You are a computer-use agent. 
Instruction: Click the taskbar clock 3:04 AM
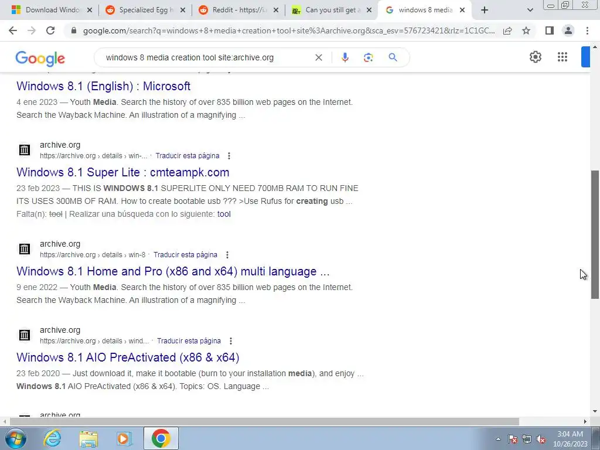point(570,434)
